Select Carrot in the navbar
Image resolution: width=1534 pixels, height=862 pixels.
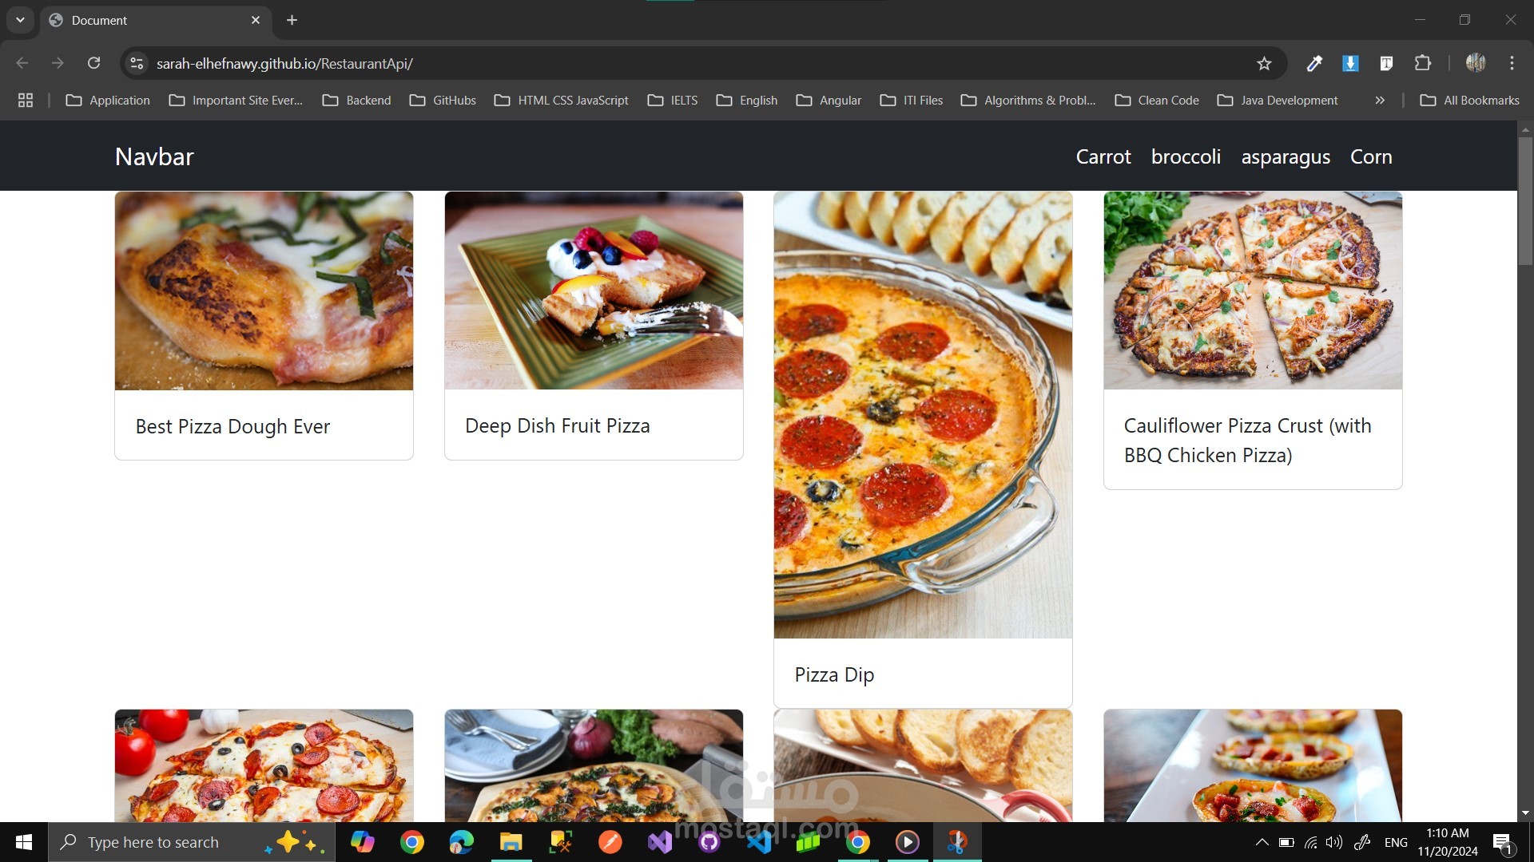(1103, 156)
